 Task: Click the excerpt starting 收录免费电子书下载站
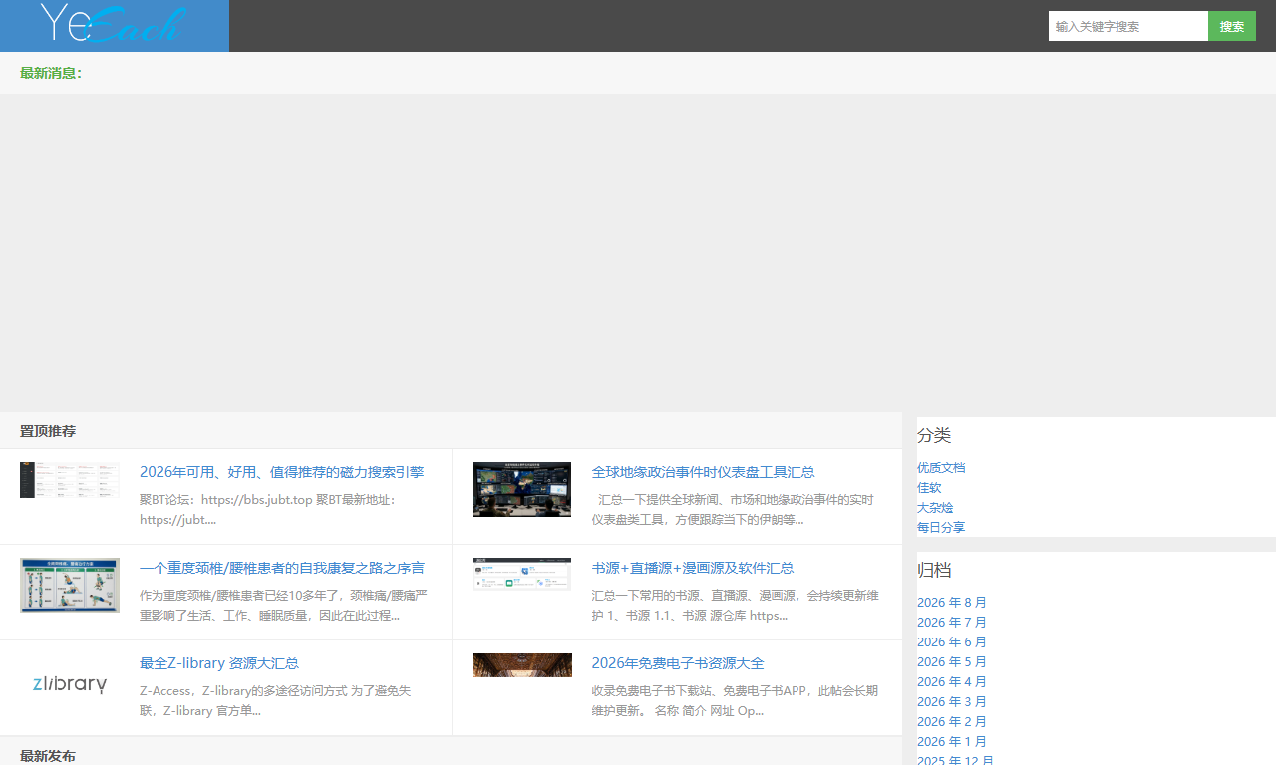(735, 700)
